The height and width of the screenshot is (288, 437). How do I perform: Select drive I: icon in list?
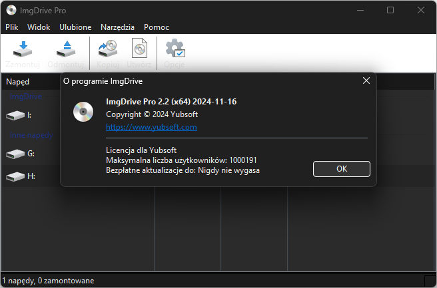[x=15, y=115]
